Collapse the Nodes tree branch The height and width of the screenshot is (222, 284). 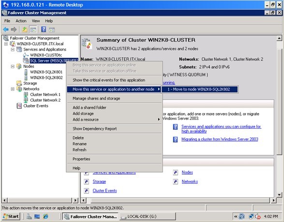(x=13, y=66)
